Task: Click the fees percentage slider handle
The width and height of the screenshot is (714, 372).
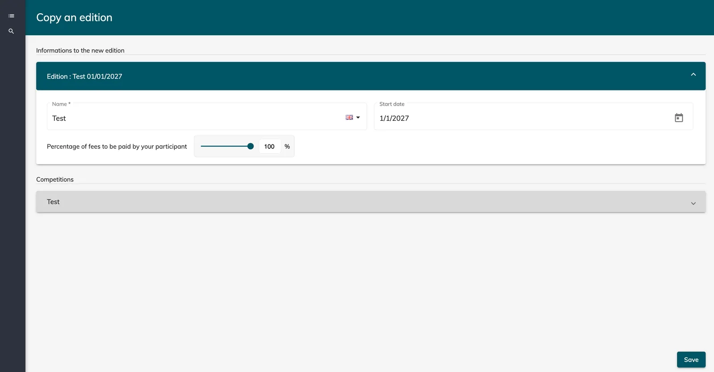Action: point(250,146)
